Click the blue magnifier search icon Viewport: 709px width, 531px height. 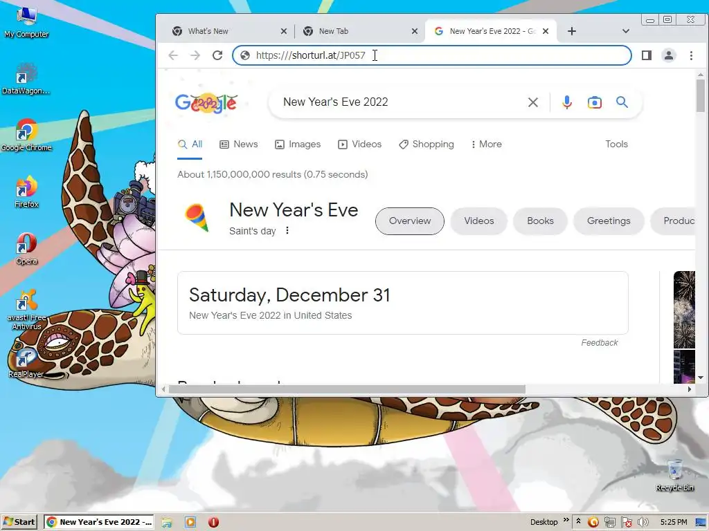[622, 102]
